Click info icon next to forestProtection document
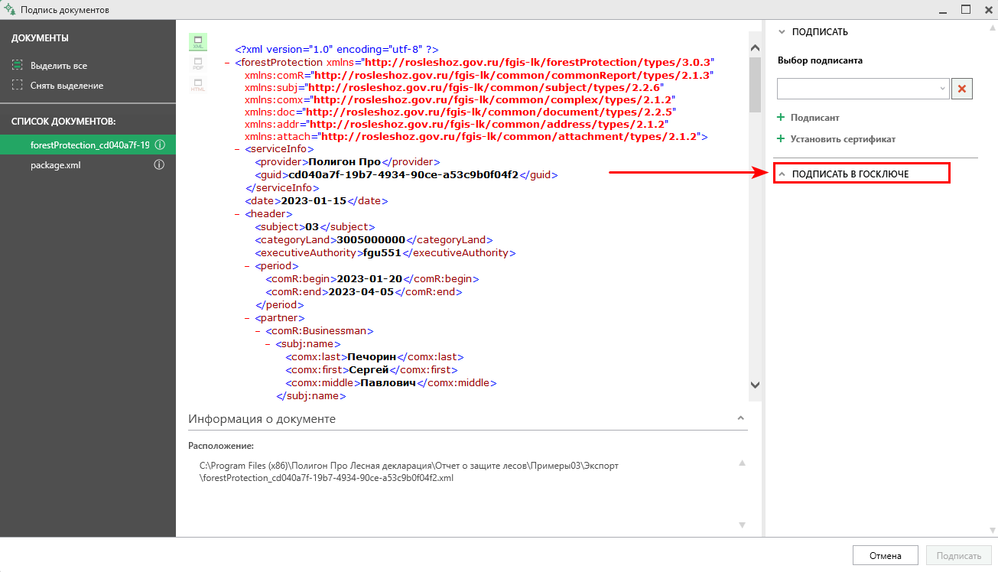 [x=160, y=145]
